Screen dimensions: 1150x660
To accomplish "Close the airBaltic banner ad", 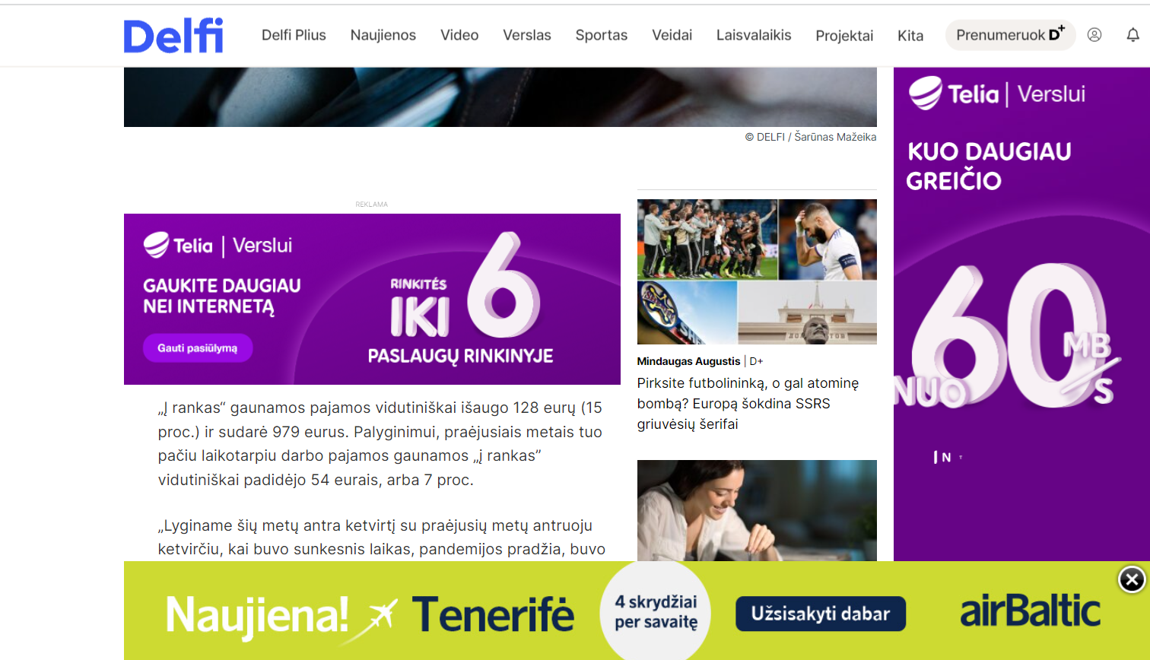I will tap(1132, 580).
